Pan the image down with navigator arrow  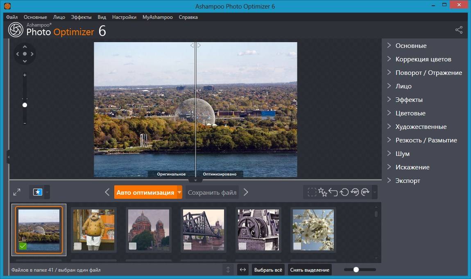(25, 61)
